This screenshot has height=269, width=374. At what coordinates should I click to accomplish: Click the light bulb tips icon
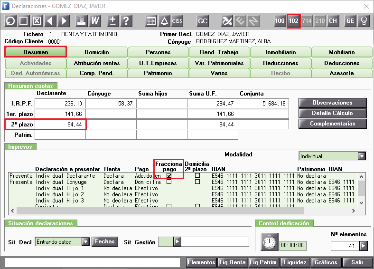(364, 21)
